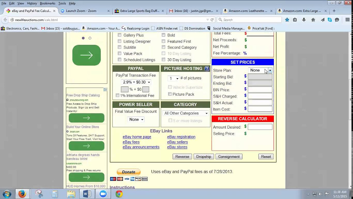The image size is (353, 199).
Task: Open the eBay sellers link
Action: click(177, 142)
